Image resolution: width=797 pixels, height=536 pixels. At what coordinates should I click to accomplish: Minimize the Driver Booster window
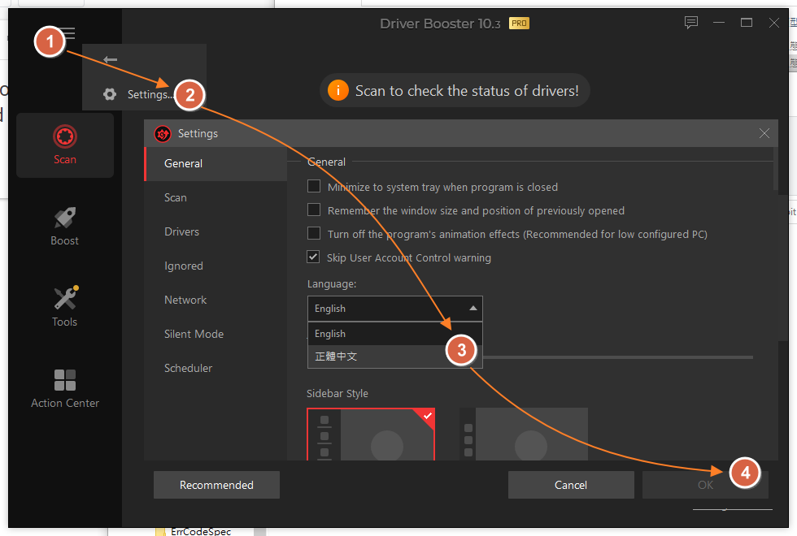(x=719, y=23)
